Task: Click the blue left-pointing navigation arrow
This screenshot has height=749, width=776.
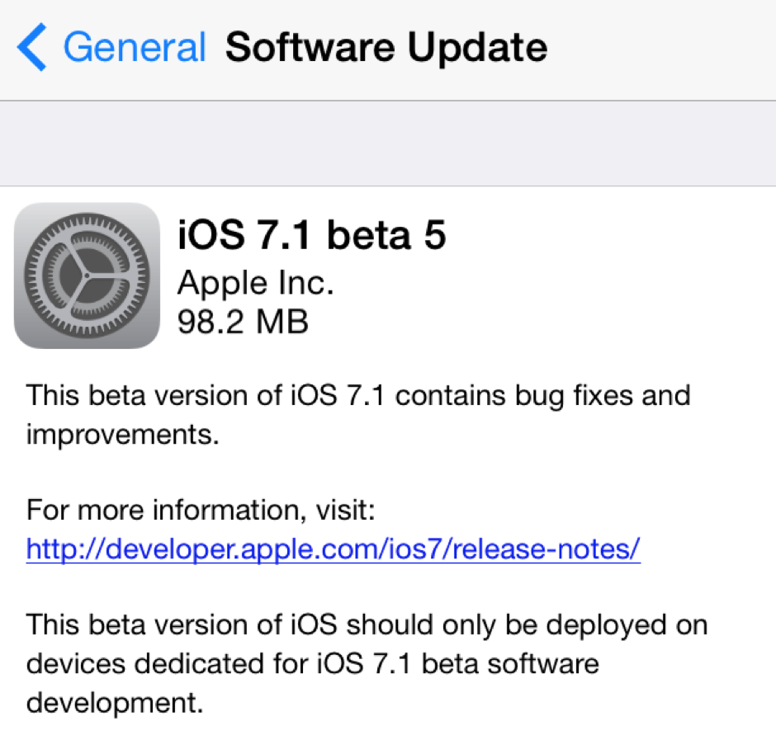Action: coord(31,47)
